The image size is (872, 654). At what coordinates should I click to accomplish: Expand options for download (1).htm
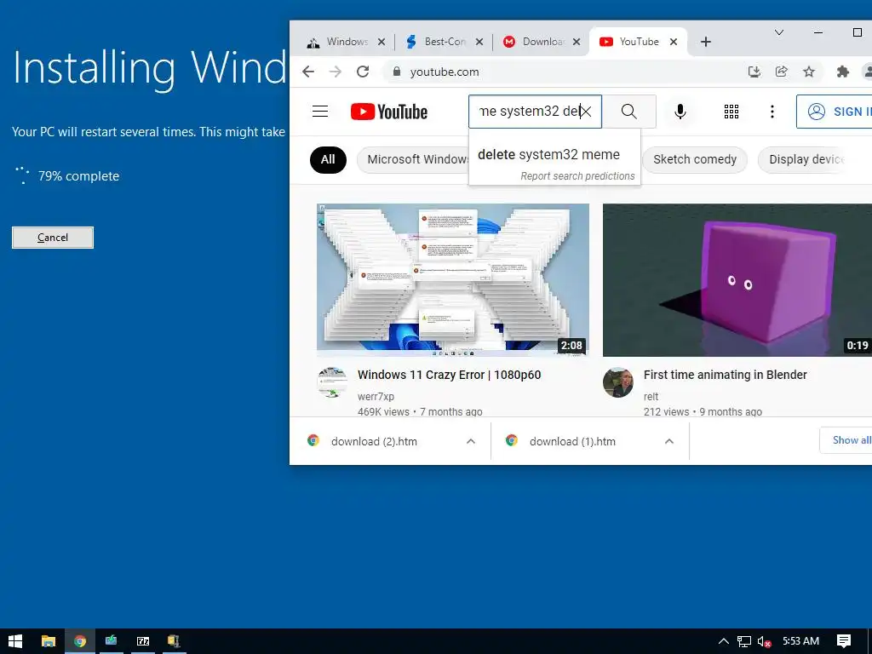coord(669,442)
